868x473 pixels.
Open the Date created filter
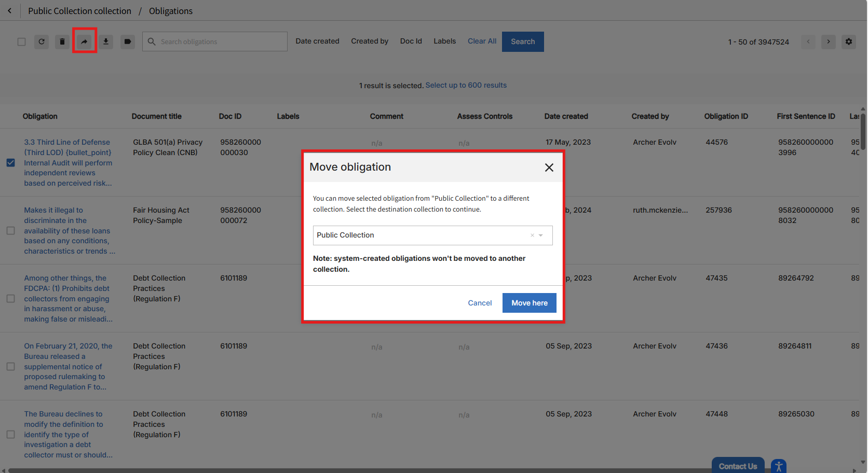(x=317, y=41)
